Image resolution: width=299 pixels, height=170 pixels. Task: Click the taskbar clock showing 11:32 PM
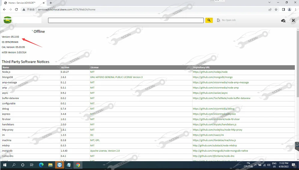click(284, 165)
